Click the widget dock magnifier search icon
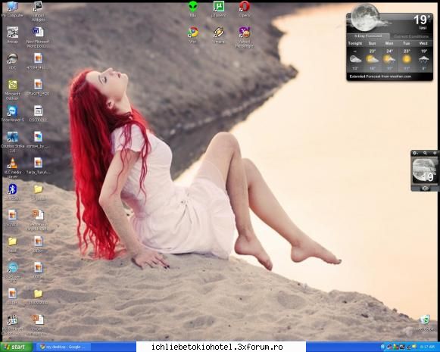 coord(425,153)
